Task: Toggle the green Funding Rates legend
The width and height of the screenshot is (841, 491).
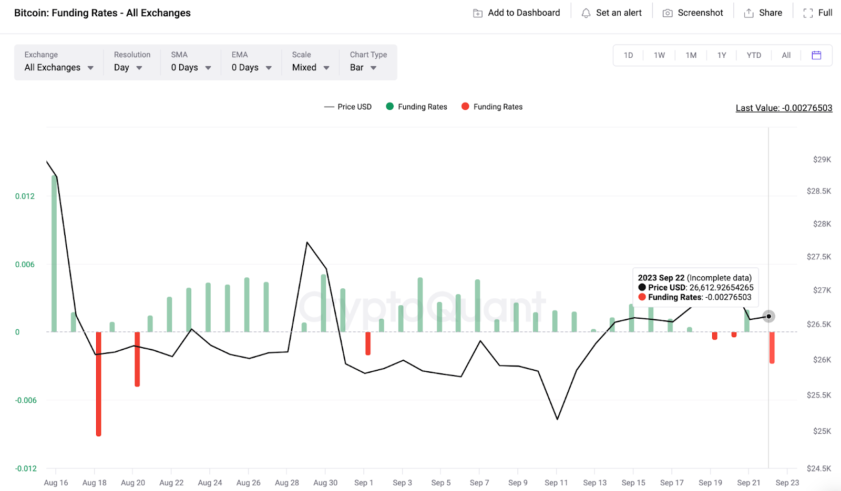Action: click(x=416, y=107)
